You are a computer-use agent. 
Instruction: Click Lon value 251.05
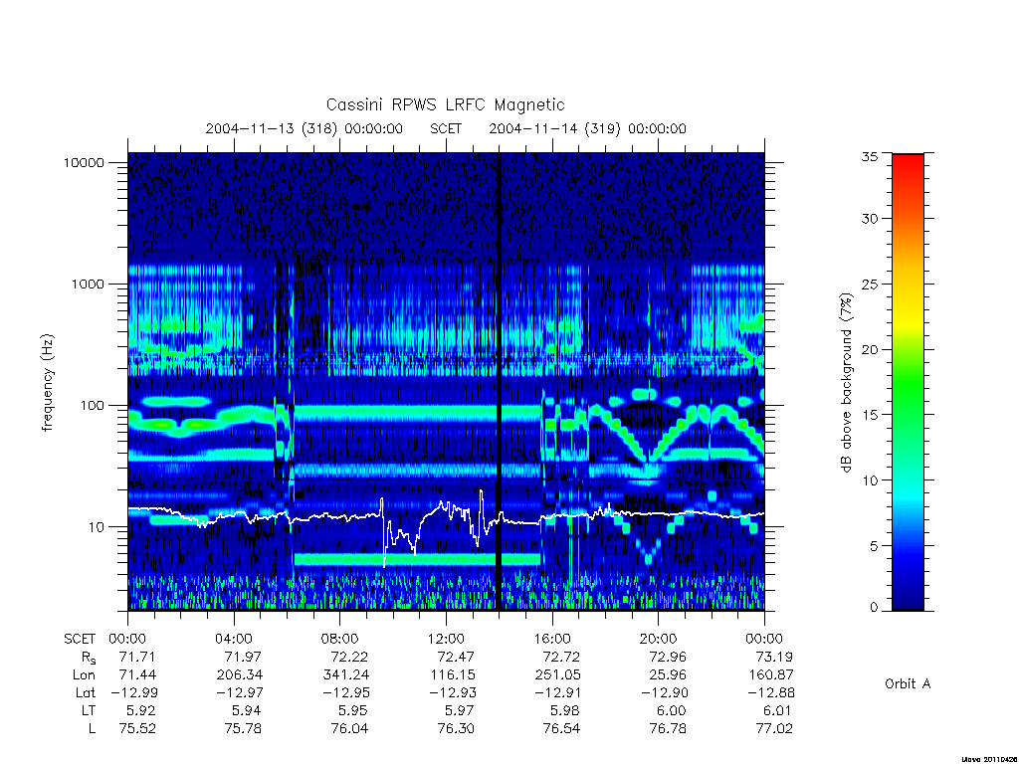[557, 675]
